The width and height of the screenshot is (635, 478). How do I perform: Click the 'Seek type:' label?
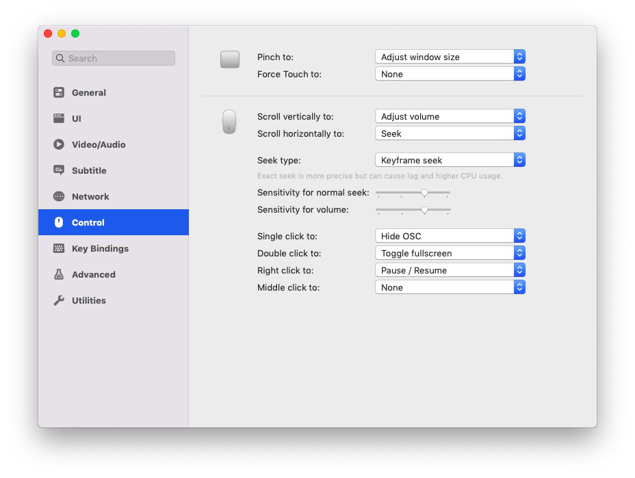coord(279,160)
